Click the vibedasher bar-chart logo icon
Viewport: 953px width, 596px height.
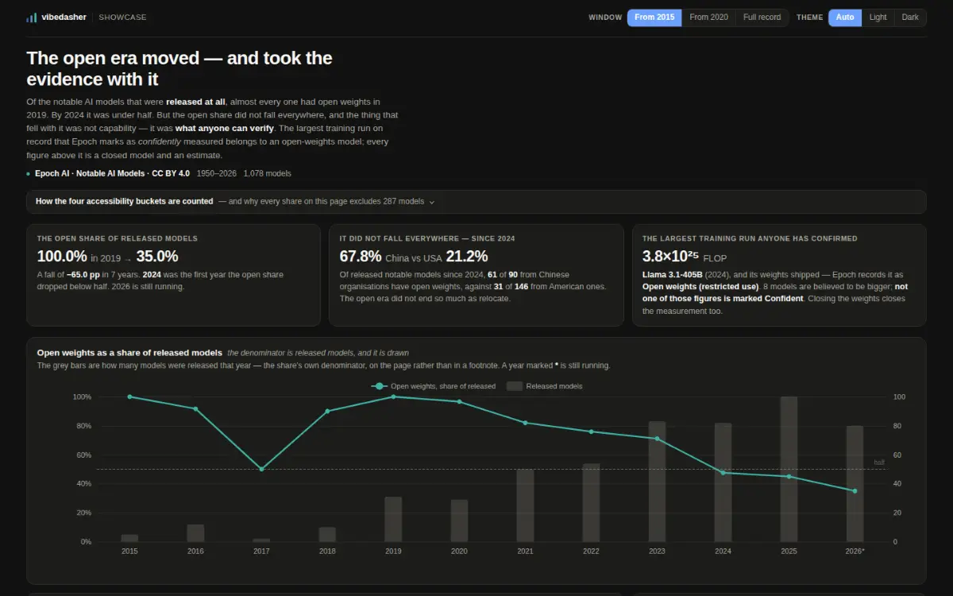(x=31, y=17)
